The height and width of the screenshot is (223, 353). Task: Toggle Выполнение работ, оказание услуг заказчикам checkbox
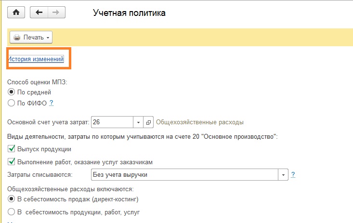pyautogui.click(x=11, y=162)
